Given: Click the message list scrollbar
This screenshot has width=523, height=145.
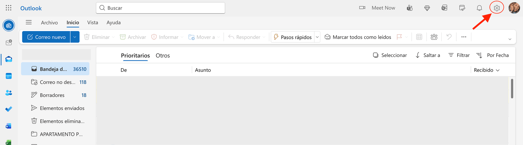Looking at the screenshot, I should coord(512,89).
